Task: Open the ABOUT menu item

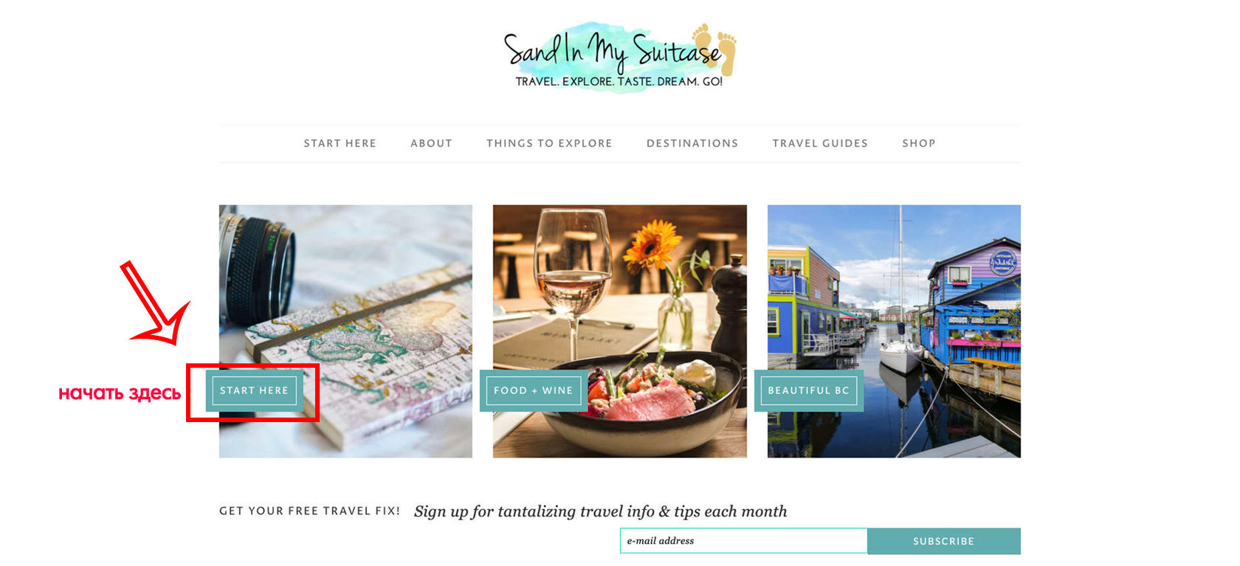Action: tap(431, 143)
